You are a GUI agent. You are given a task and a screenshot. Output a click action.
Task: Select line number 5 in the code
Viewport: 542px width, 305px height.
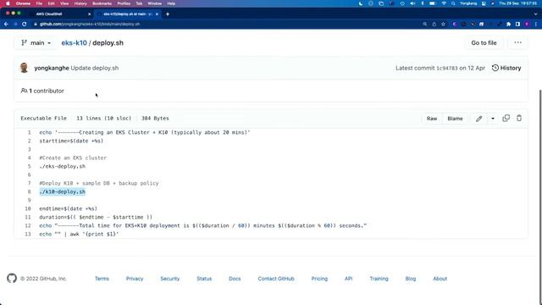[29, 166]
